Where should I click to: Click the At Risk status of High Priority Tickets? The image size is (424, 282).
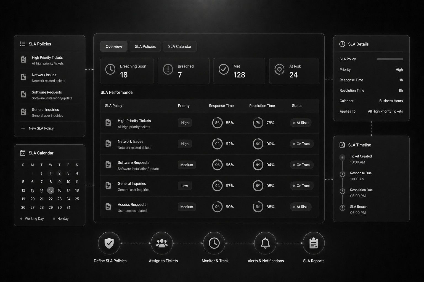(x=301, y=123)
